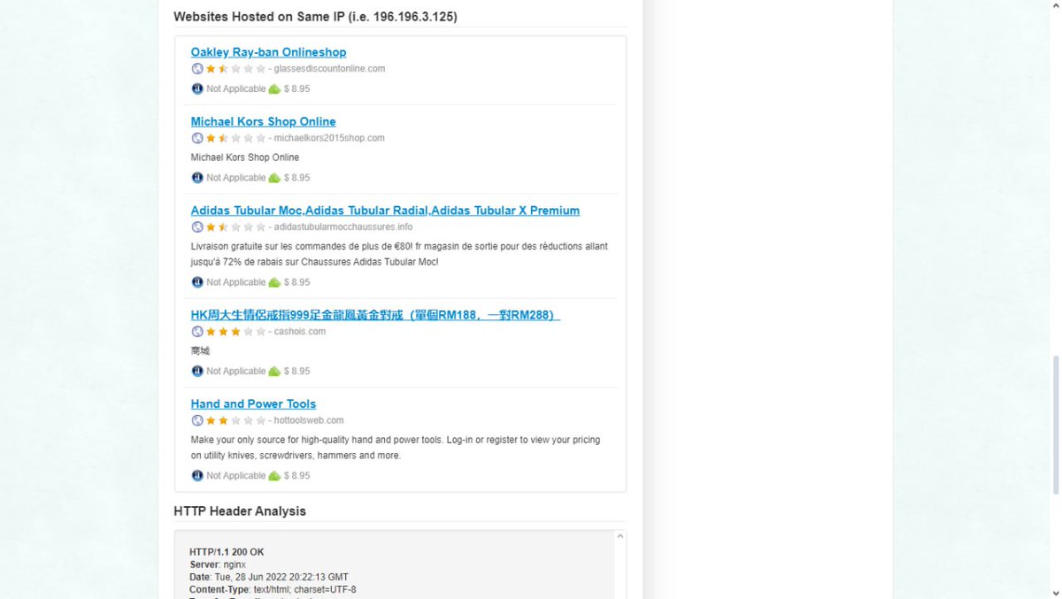The image size is (1062, 599).
Task: Click '$ 8.95' value in Michael Kors listing
Action: 297,178
